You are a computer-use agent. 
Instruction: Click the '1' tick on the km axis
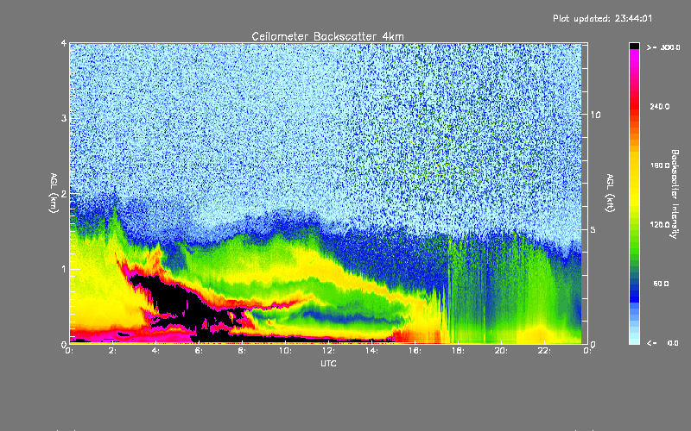tap(64, 269)
